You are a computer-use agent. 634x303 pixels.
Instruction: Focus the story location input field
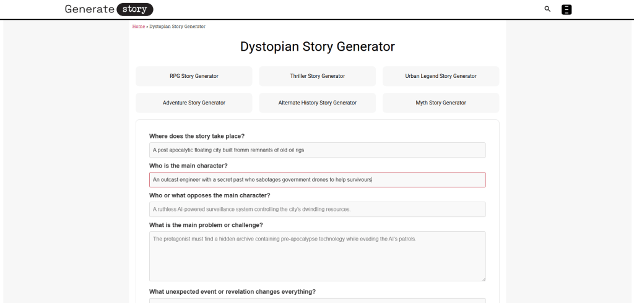(317, 150)
